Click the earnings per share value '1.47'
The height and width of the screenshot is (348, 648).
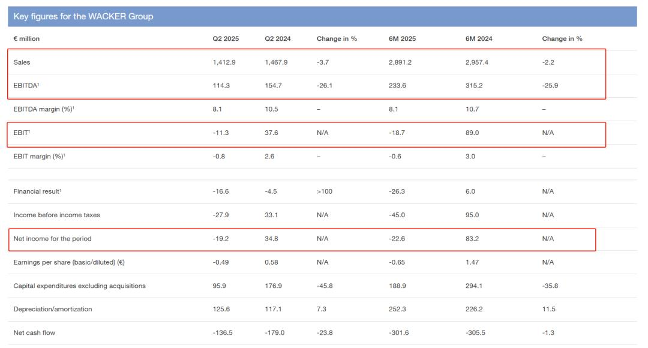(472, 262)
